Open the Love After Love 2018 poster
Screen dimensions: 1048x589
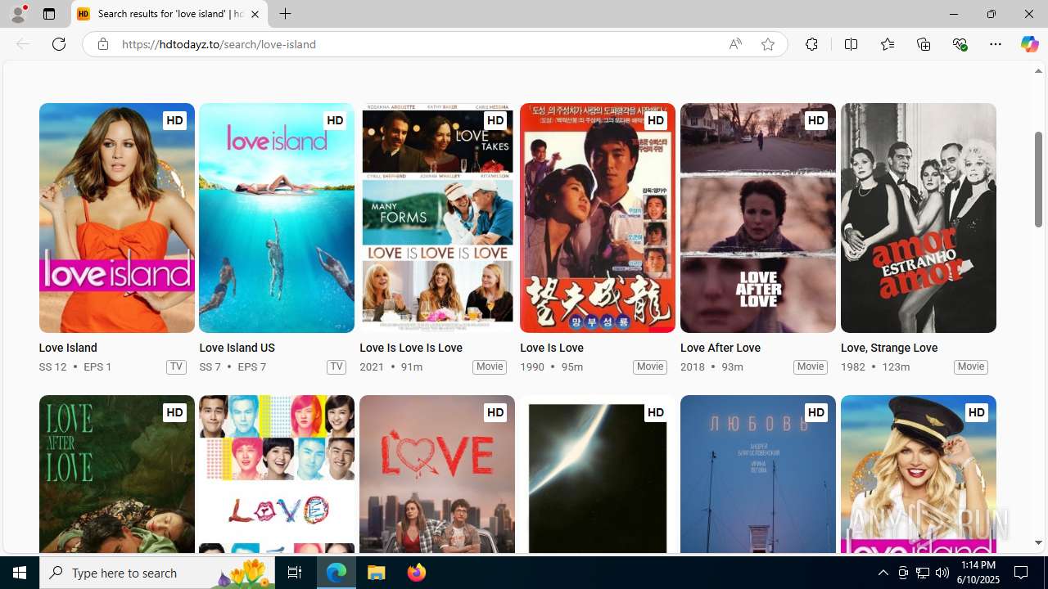coord(758,218)
